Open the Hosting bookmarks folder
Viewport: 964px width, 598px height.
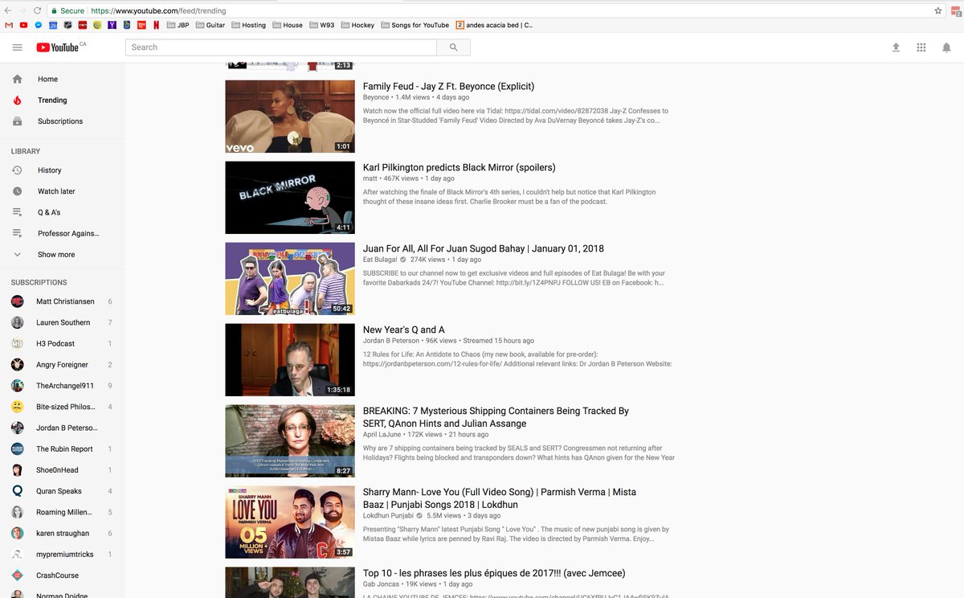[248, 25]
